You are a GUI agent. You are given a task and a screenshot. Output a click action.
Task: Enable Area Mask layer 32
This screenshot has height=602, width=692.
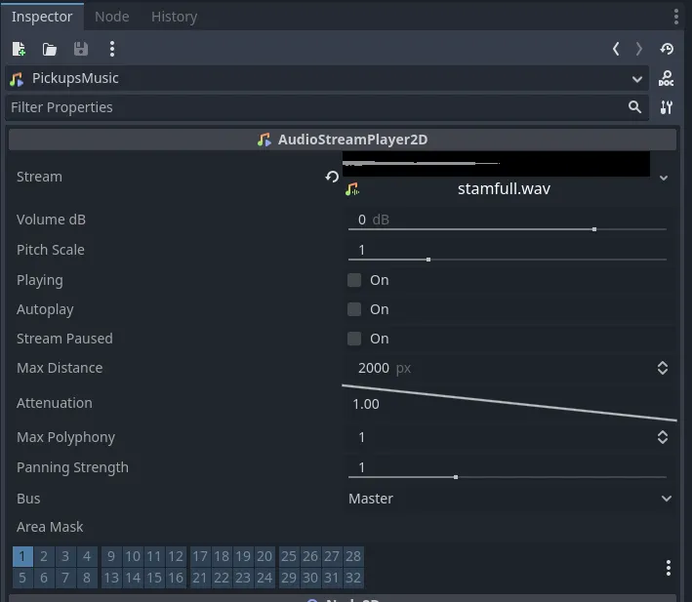coord(353,578)
